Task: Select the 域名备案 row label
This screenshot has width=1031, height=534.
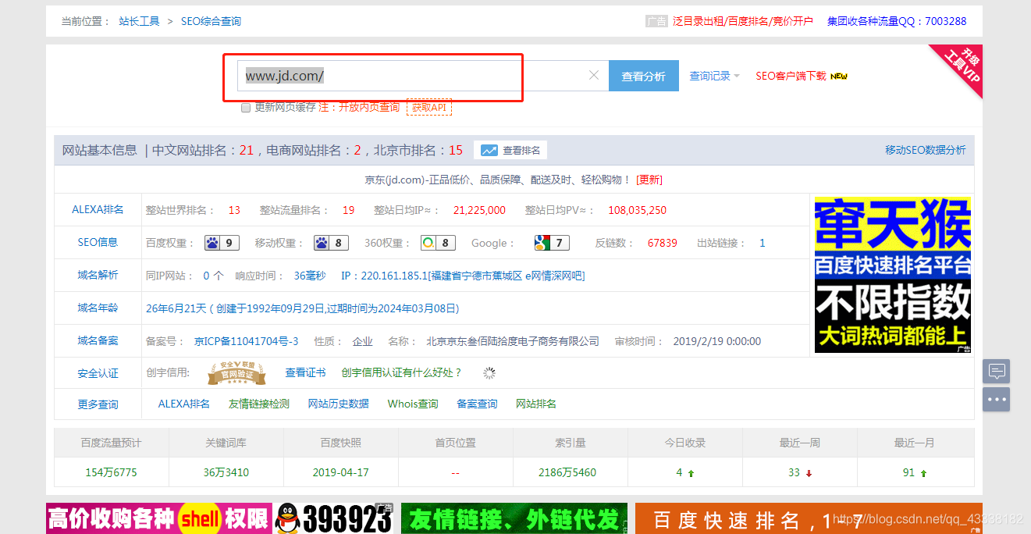Action: coord(98,340)
